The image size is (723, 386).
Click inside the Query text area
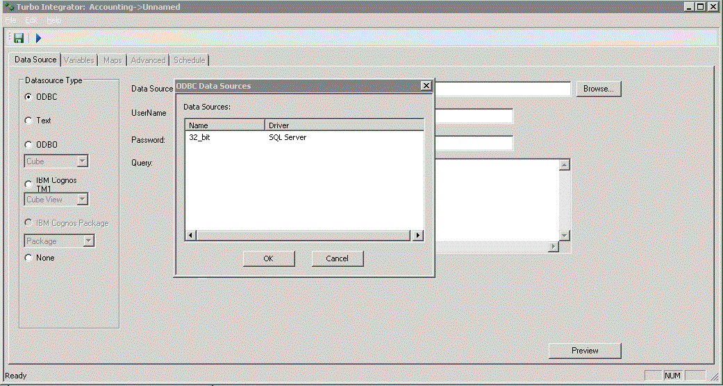pos(497,200)
